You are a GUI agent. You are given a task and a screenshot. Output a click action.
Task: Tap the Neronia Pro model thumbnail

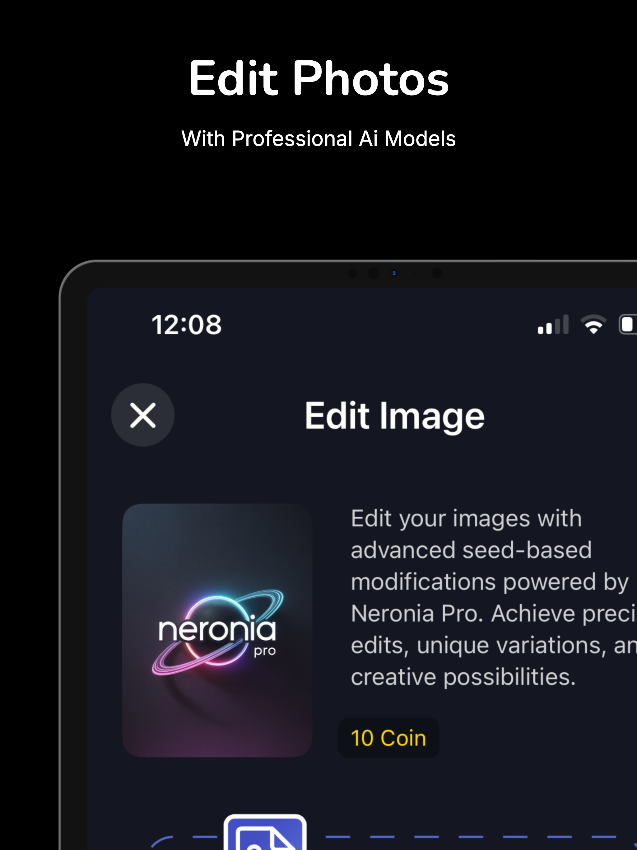pyautogui.click(x=217, y=631)
